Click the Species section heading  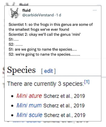tap(21, 70)
